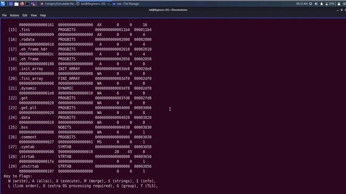
Task: Open the File menu
Action: tap(4, 16)
